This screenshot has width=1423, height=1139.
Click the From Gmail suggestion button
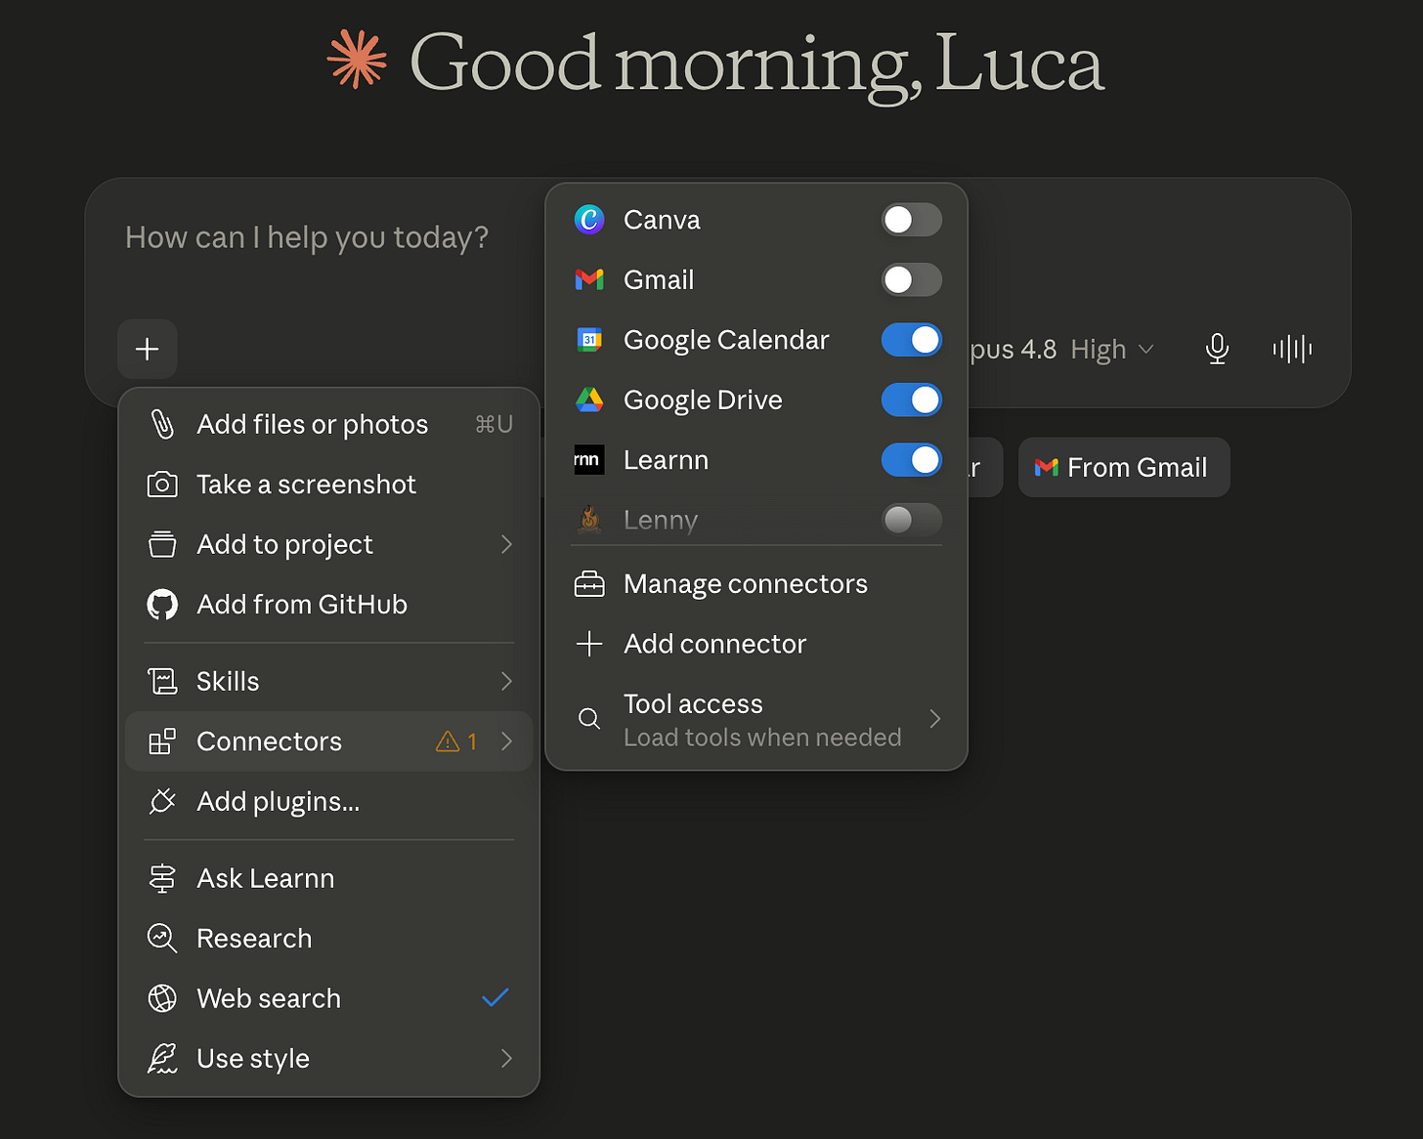(x=1124, y=467)
